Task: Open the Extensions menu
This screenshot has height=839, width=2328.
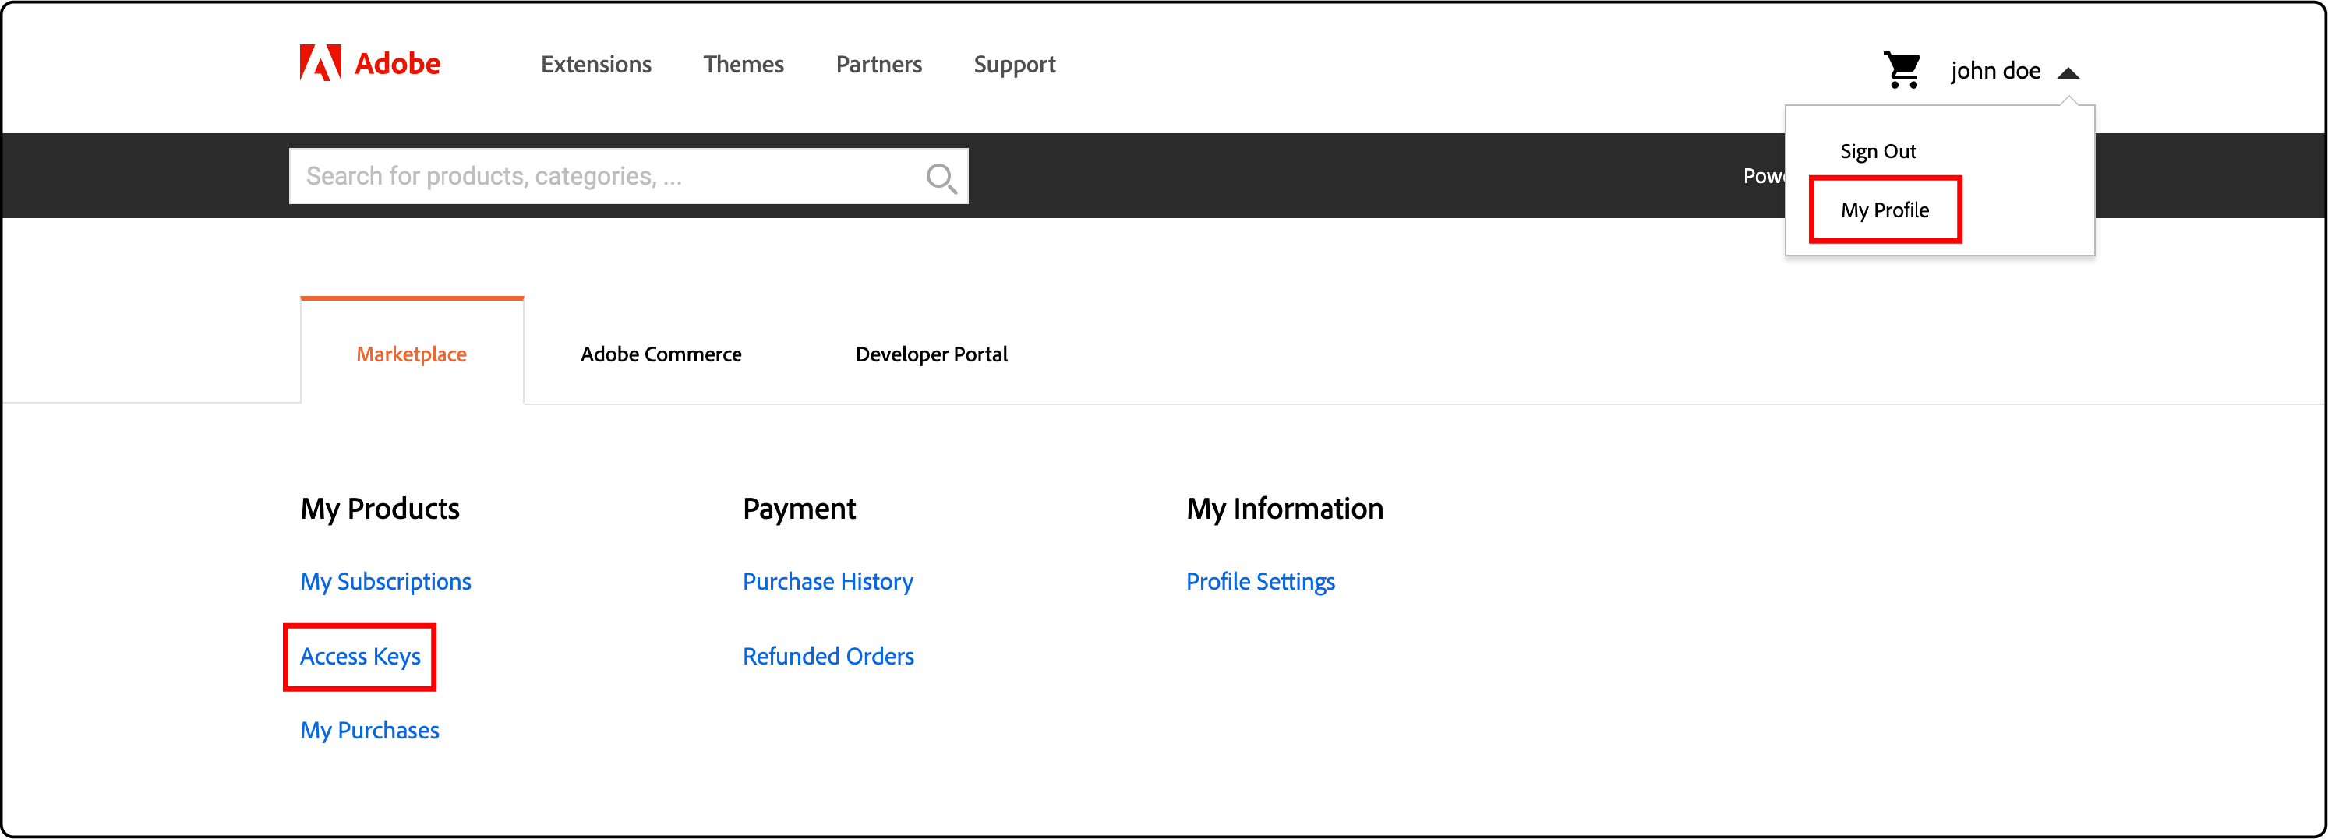Action: coord(595,64)
